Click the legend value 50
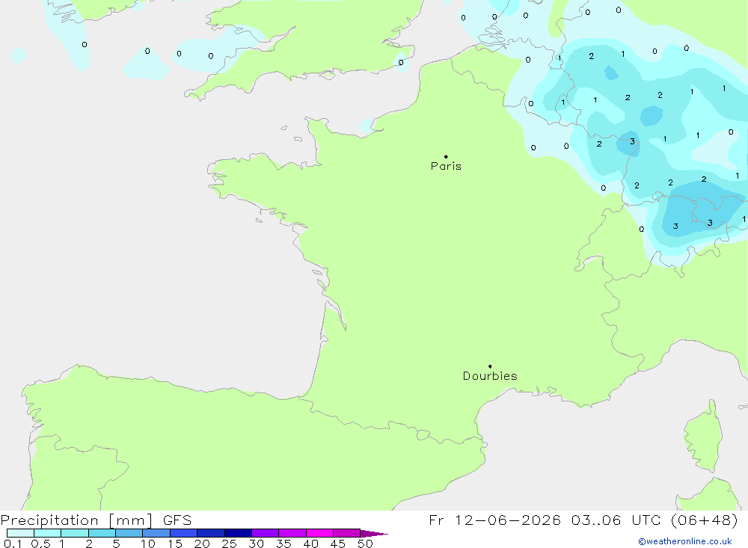The image size is (748, 548). click(x=365, y=544)
